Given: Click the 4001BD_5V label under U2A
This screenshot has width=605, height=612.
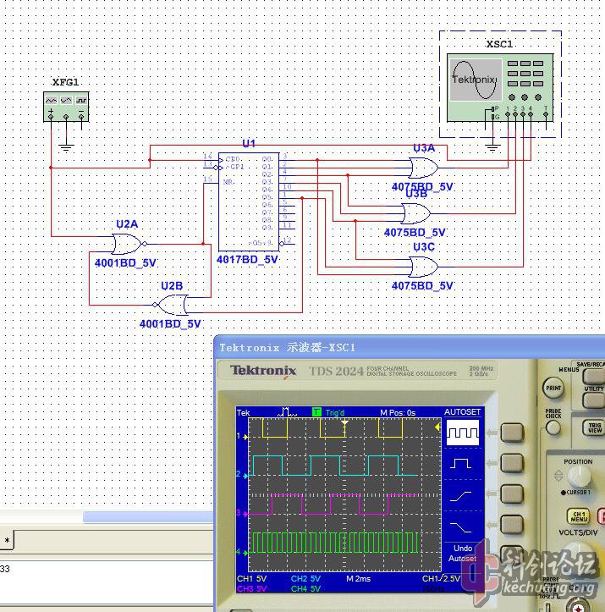Looking at the screenshot, I should point(125,263).
